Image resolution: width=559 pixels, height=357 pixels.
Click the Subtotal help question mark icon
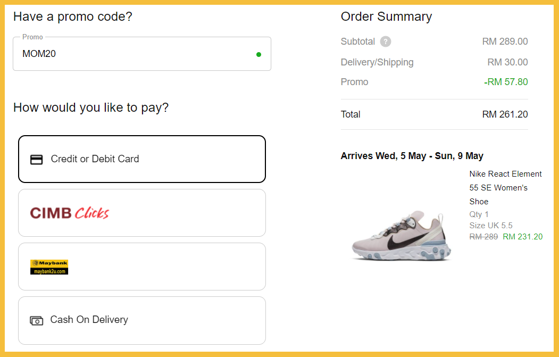pyautogui.click(x=386, y=41)
